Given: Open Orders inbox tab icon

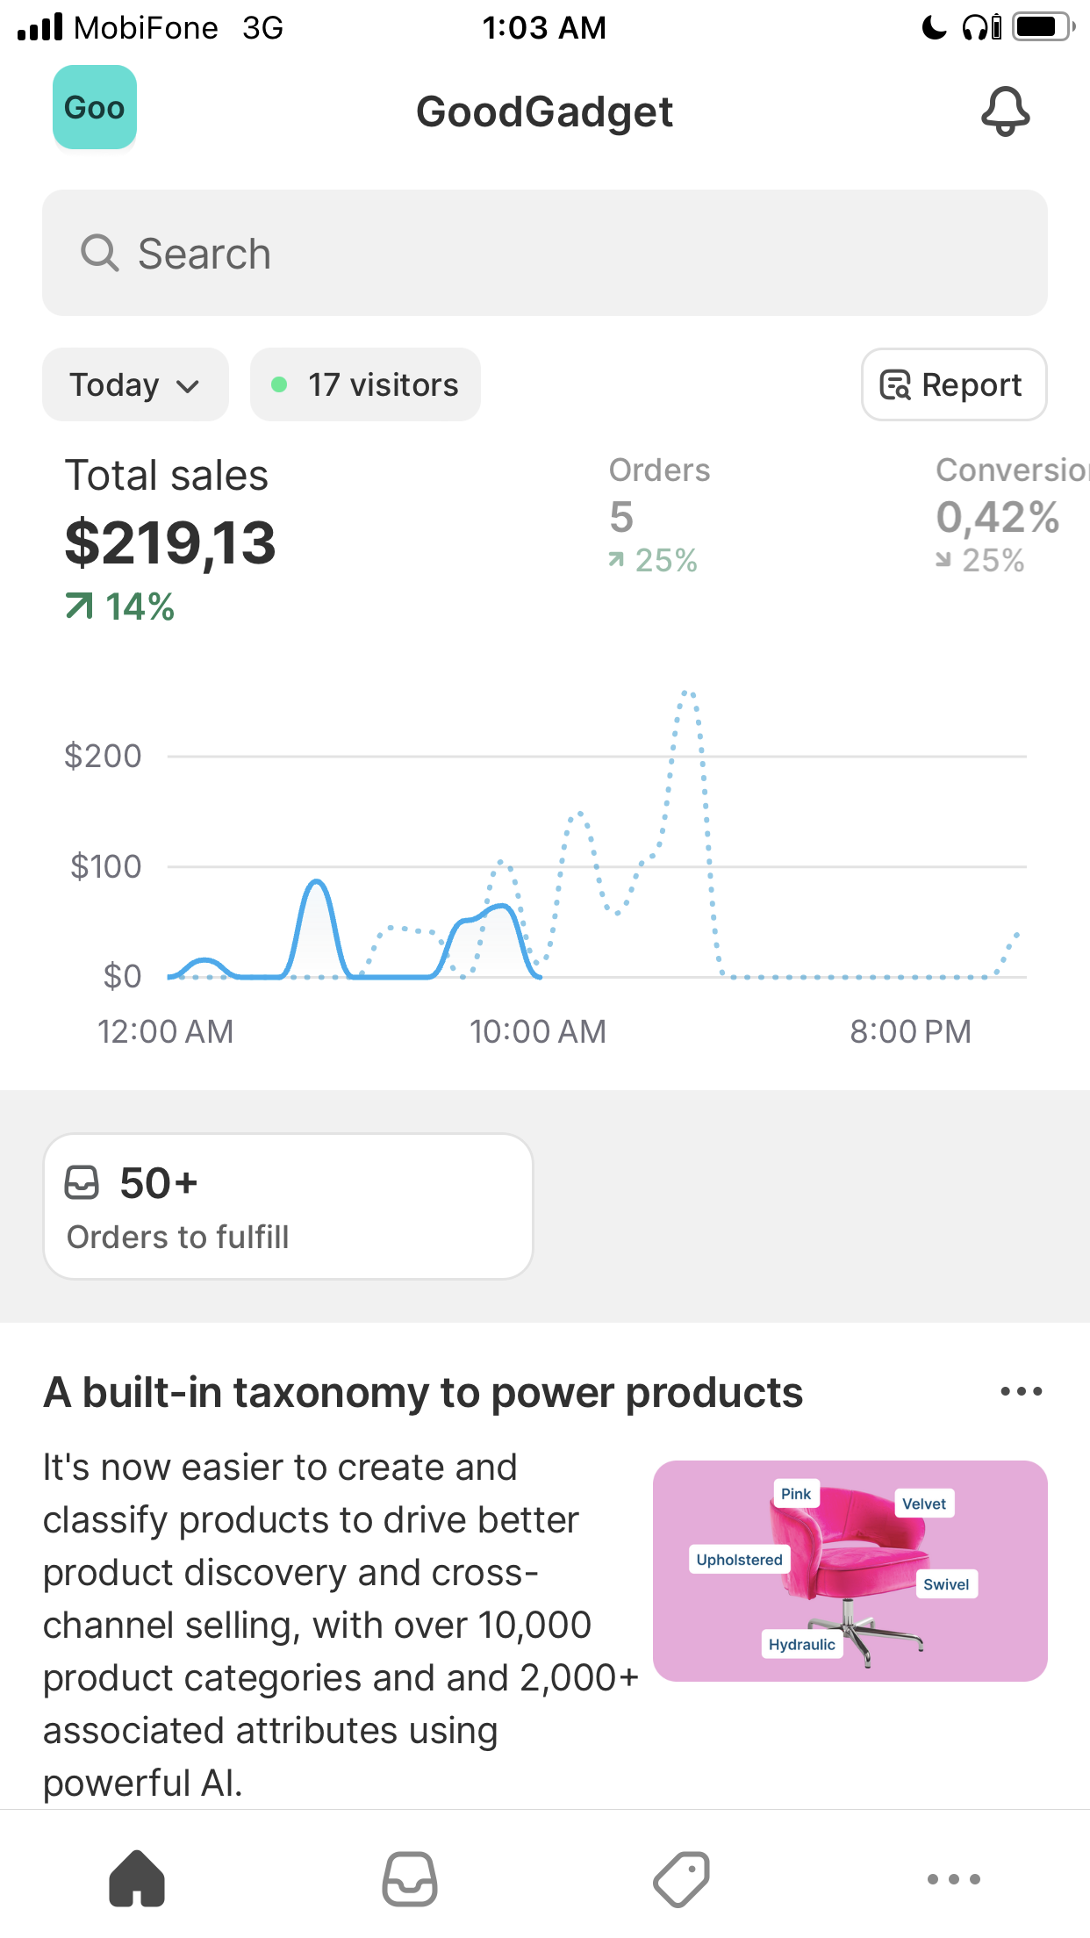Looking at the screenshot, I should click(410, 1878).
